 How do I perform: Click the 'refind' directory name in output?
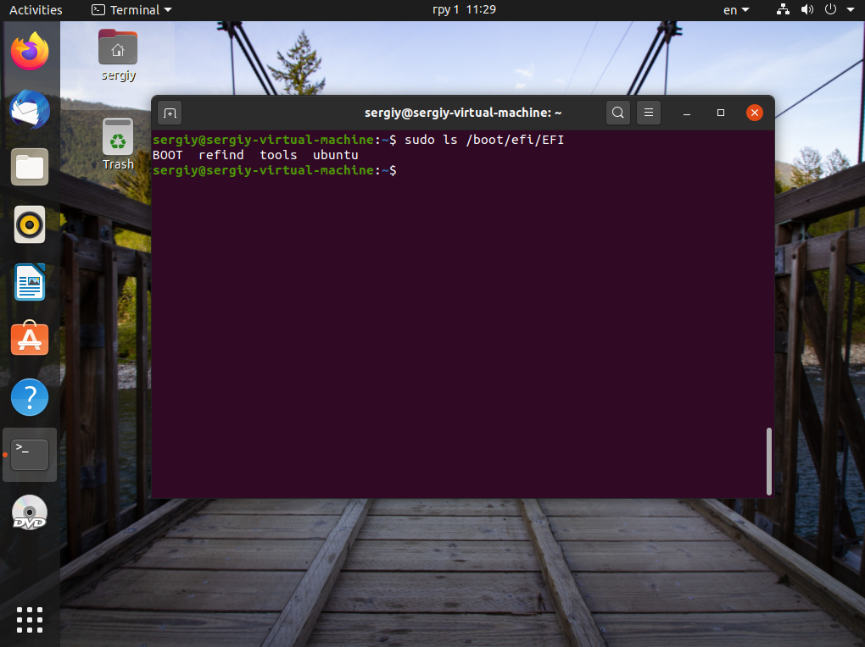tap(221, 156)
